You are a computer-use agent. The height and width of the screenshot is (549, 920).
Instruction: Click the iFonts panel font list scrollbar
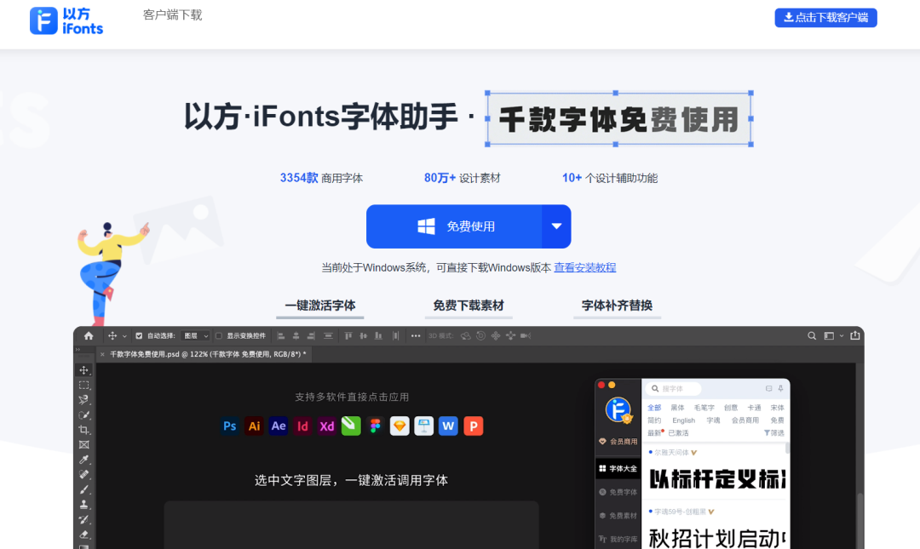787,448
